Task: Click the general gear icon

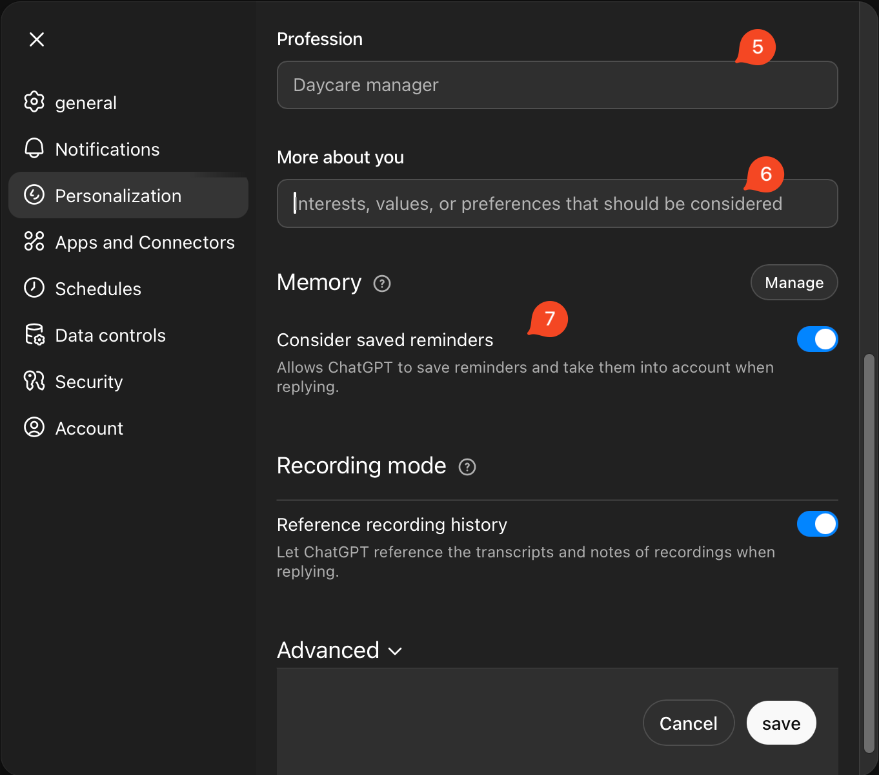Action: point(34,102)
